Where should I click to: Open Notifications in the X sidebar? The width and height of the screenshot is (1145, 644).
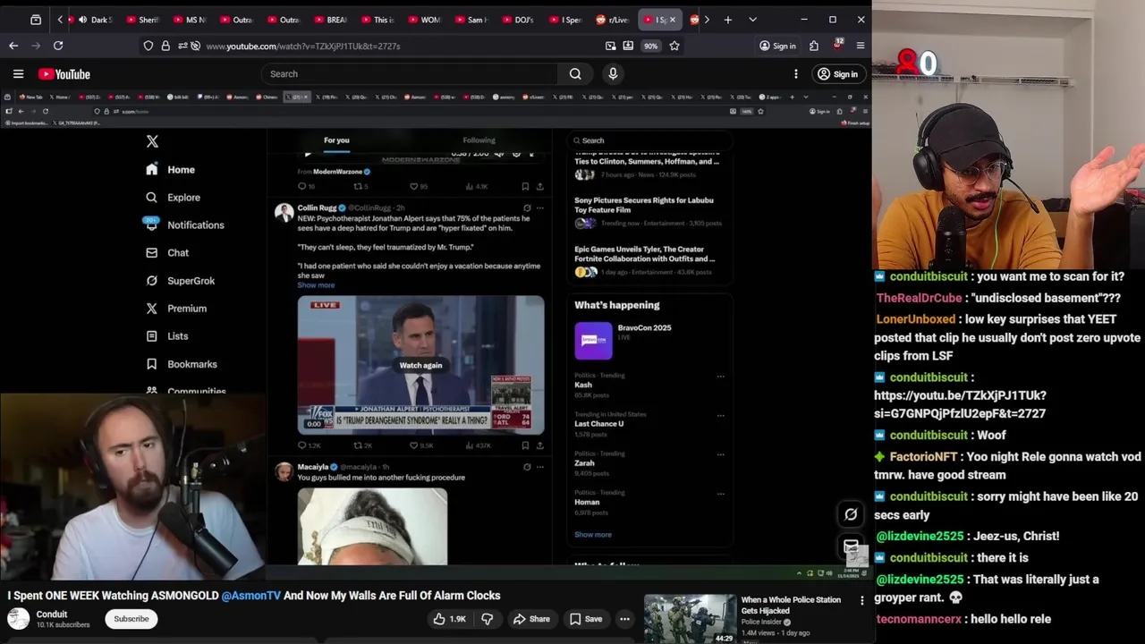pyautogui.click(x=185, y=225)
